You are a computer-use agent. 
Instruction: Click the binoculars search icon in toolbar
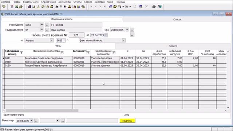65,7
